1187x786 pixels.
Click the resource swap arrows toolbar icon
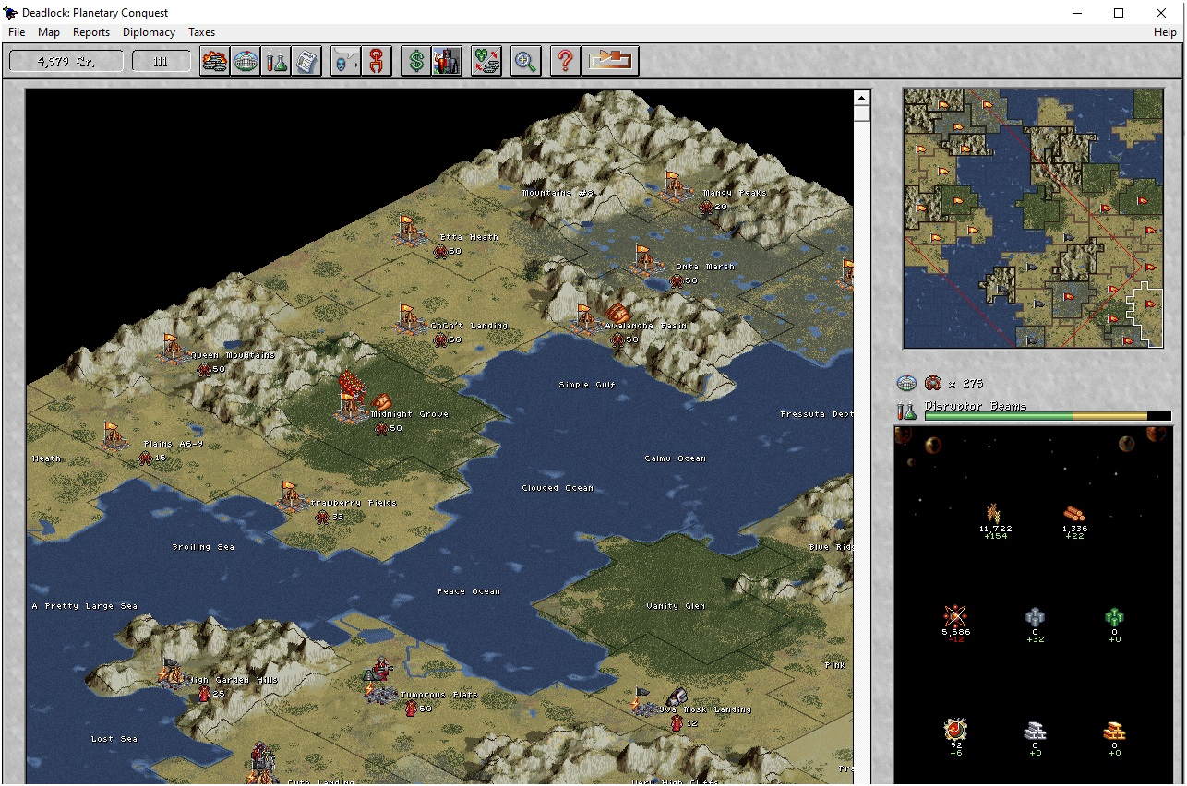coord(486,62)
